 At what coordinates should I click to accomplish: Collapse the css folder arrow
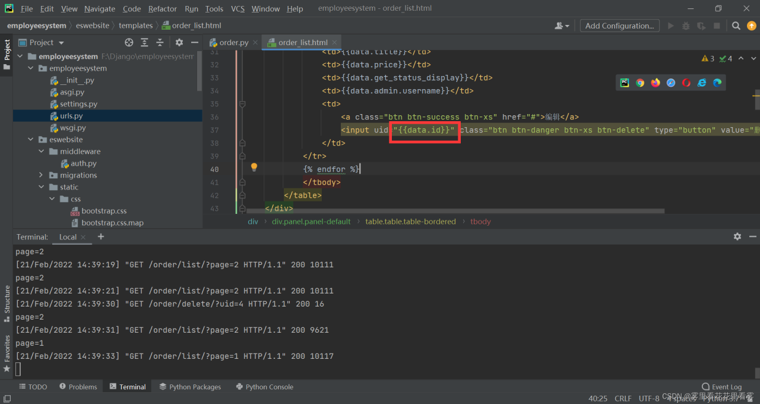[52, 199]
